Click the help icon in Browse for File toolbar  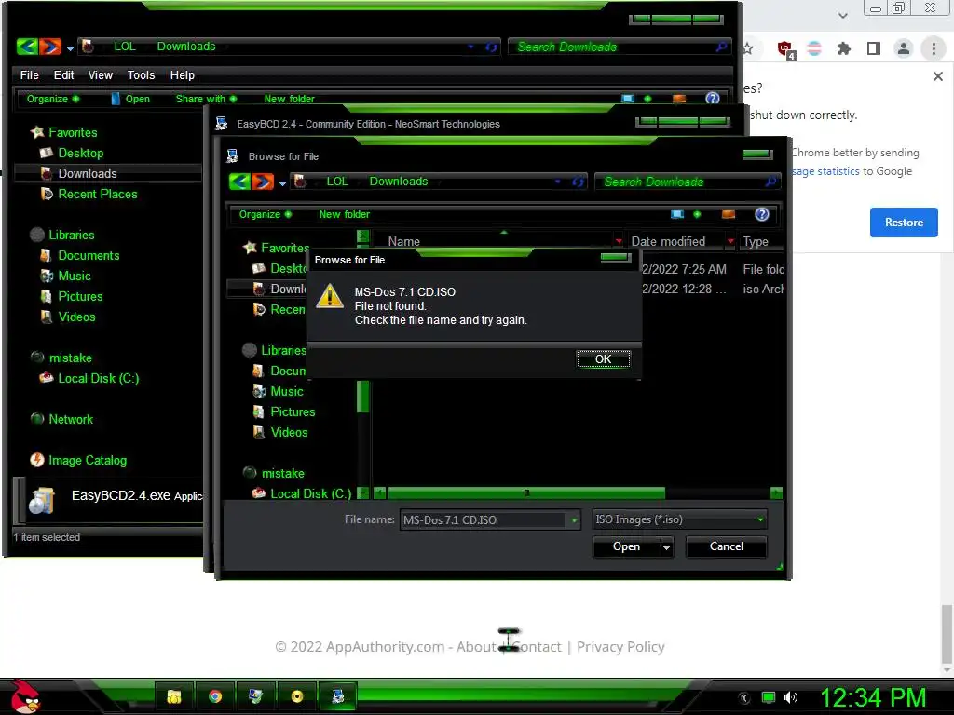click(x=761, y=214)
